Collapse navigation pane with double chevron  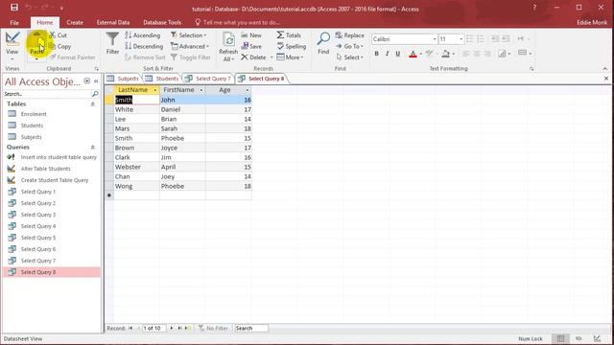96,81
